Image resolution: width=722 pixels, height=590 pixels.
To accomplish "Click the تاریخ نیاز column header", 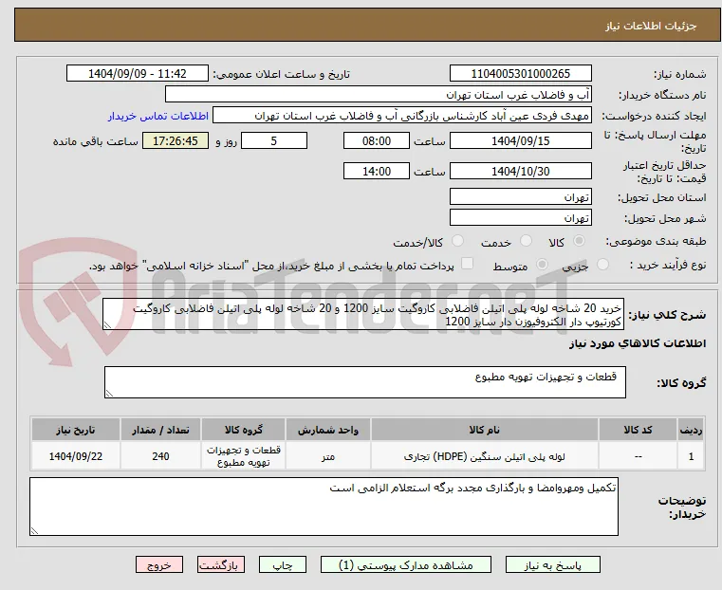I will point(76,430).
